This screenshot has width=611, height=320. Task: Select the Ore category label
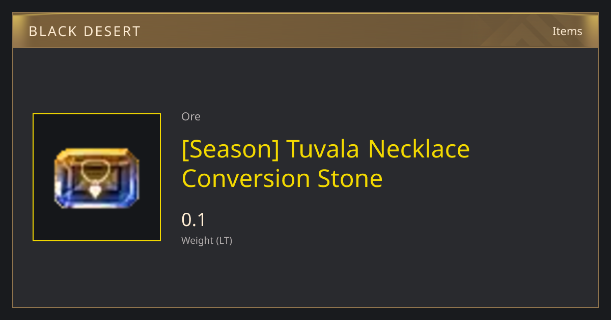coord(191,116)
